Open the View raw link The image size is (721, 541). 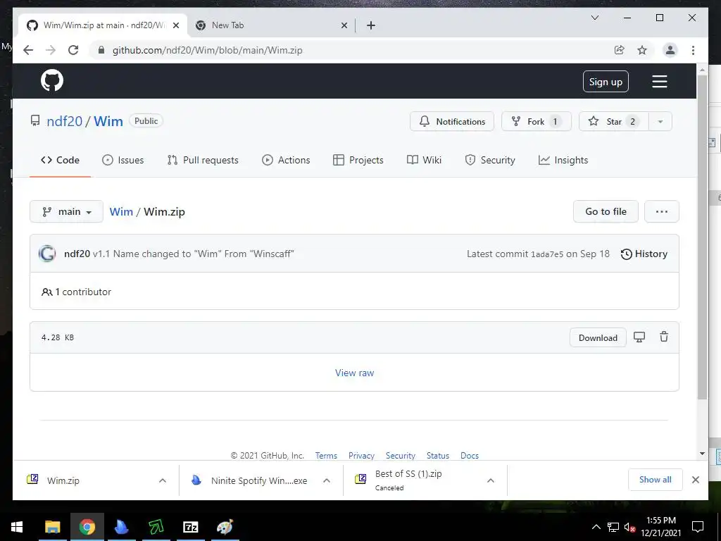point(355,373)
